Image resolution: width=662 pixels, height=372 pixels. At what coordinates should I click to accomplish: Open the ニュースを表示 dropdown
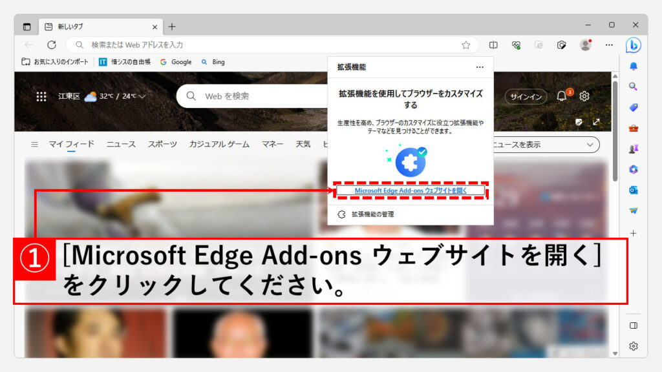[546, 145]
